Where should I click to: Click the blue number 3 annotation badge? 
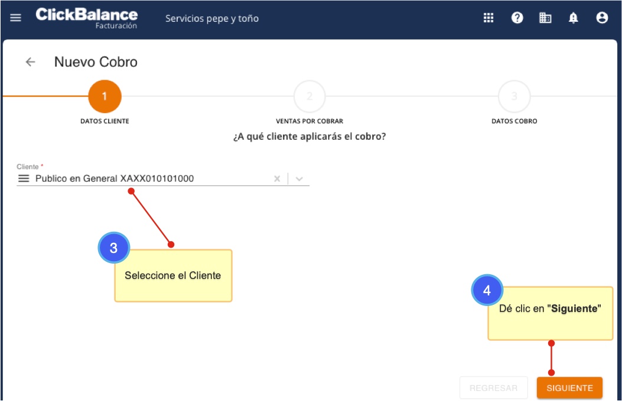(113, 248)
